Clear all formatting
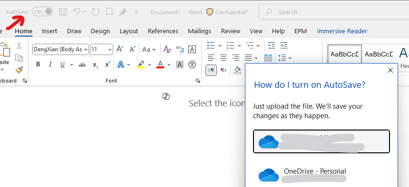This screenshot has height=187, width=409. [x=167, y=49]
